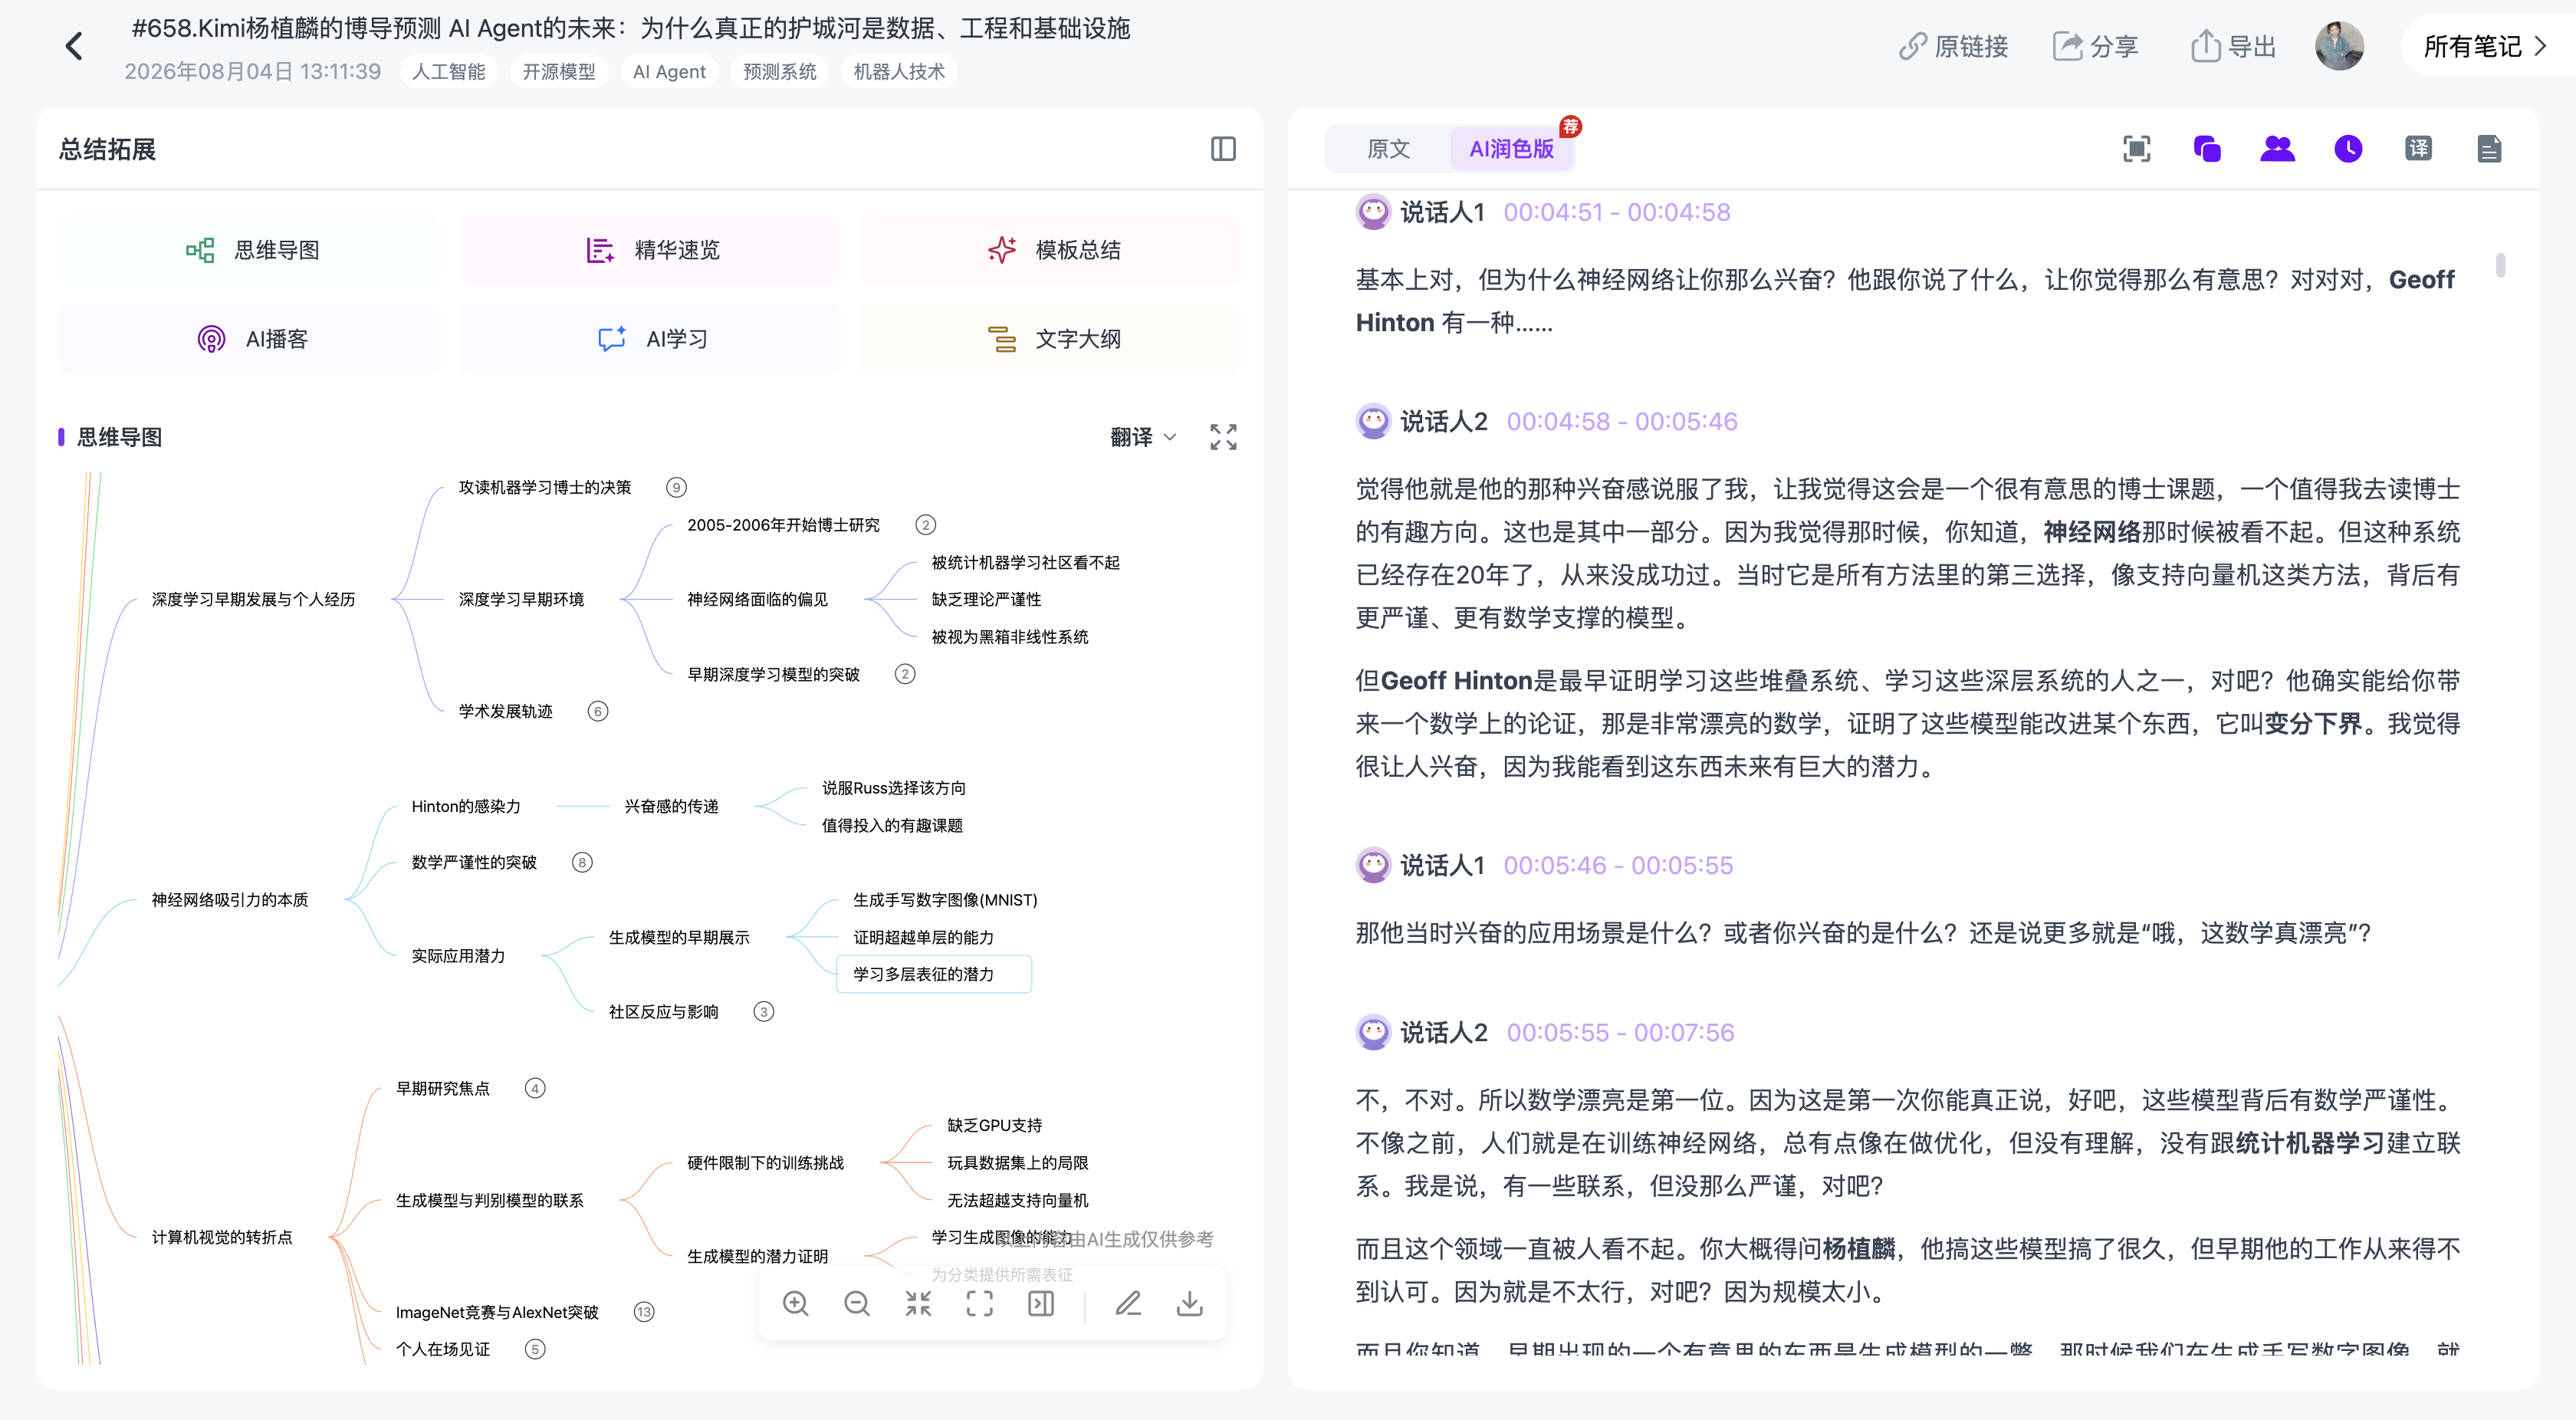Edit the mind map with pencil icon
Viewport: 2576px width, 1420px height.
1129,1303
